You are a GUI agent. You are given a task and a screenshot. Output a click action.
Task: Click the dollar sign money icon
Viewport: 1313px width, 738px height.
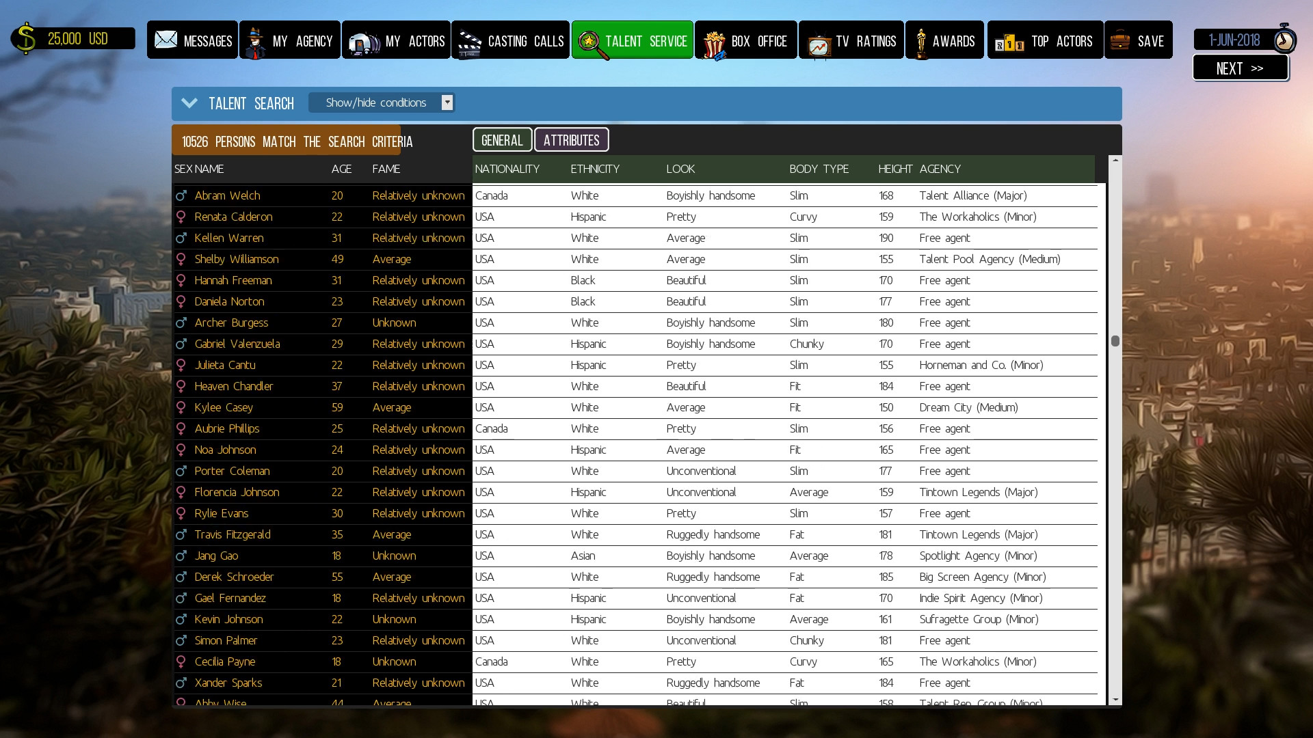coord(25,39)
